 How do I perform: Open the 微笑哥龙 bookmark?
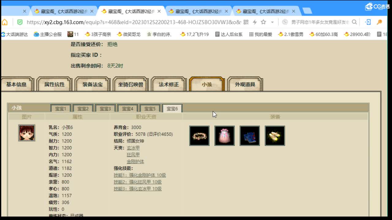point(129,34)
